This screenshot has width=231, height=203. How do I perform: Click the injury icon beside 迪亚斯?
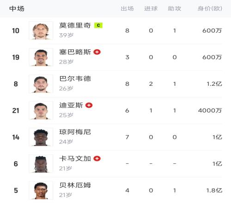point(89,105)
